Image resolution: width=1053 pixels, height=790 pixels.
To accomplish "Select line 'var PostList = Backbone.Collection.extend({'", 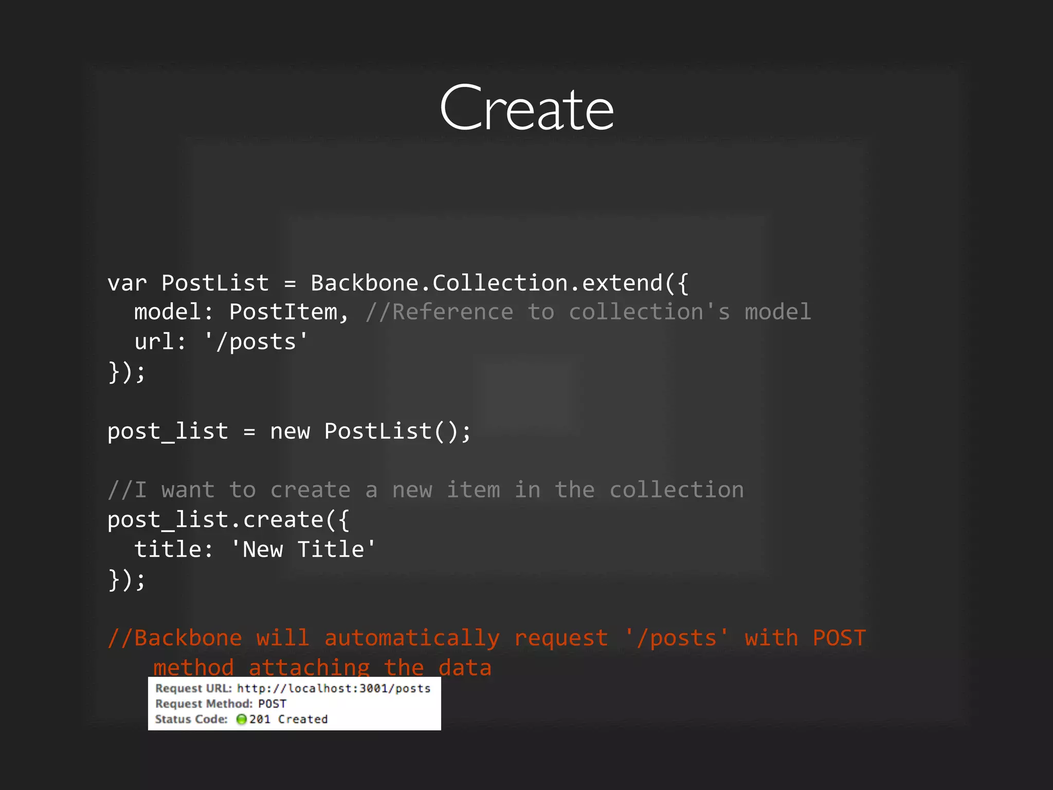I will [398, 283].
